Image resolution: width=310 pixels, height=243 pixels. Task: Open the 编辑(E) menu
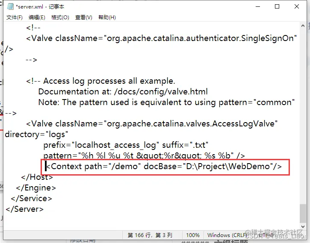[37, 18]
